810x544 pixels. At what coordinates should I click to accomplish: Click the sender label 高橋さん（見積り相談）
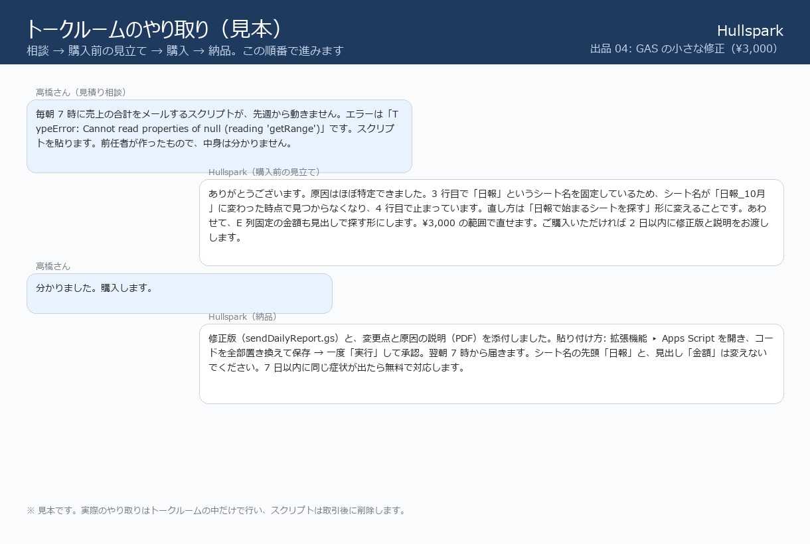click(x=83, y=92)
